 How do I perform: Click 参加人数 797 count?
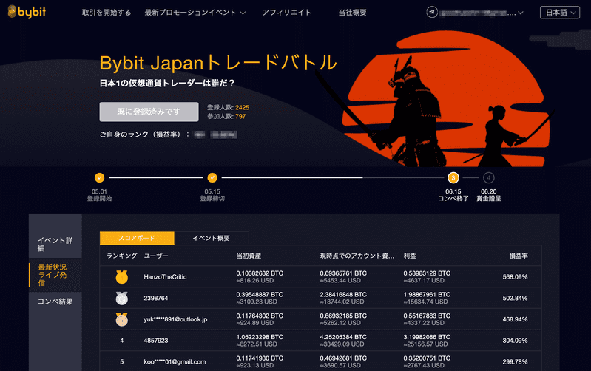tap(226, 116)
